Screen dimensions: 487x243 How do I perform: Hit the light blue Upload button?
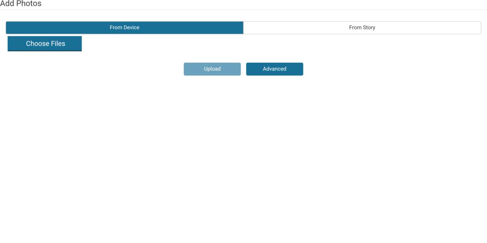coord(212,69)
